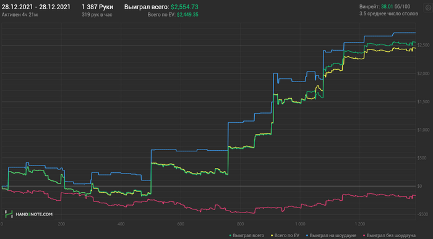This screenshot has width=433, height=239.
Task: Click the $2,500 y-axis label
Action: coord(423,45)
